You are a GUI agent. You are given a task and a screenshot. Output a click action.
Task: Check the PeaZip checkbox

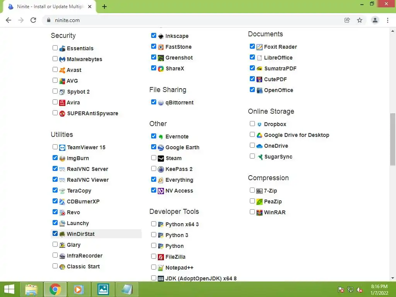pyautogui.click(x=252, y=201)
